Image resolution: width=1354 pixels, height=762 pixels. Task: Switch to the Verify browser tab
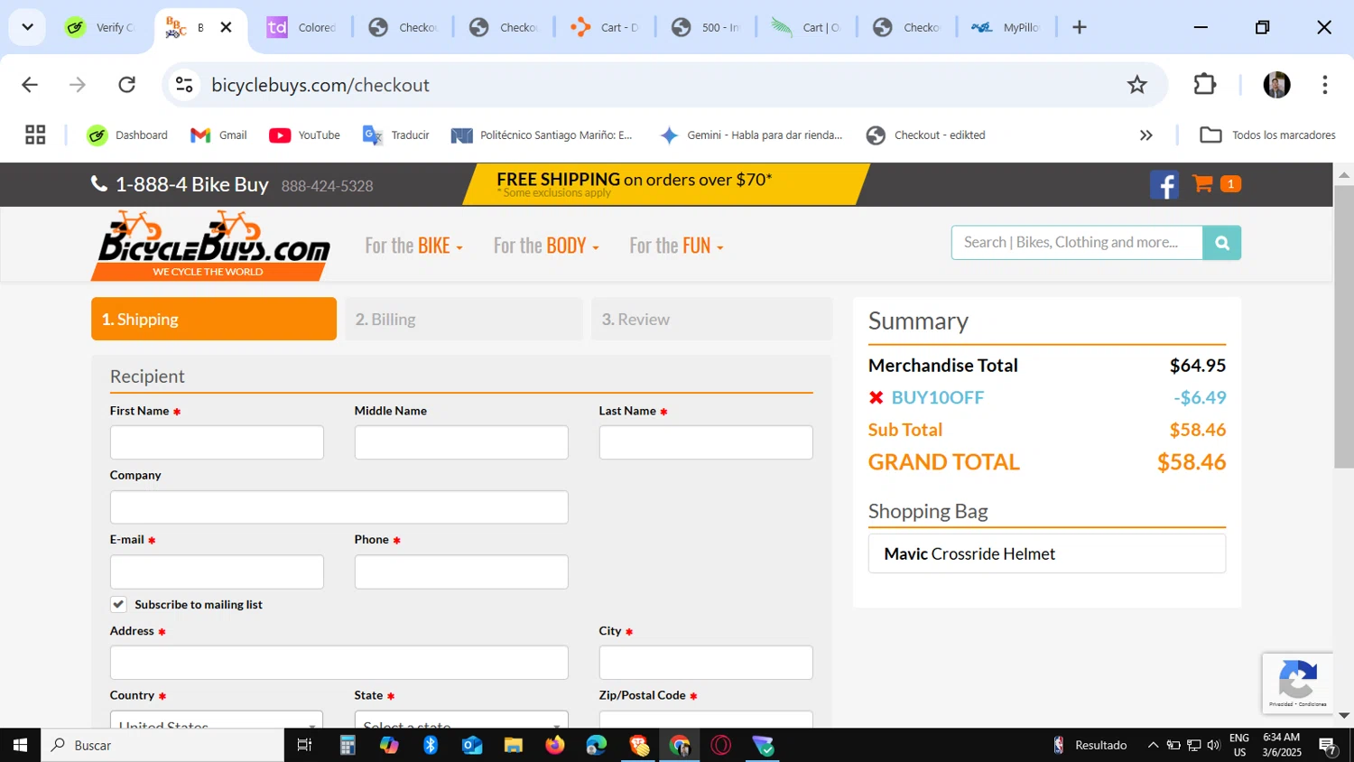[x=101, y=27]
